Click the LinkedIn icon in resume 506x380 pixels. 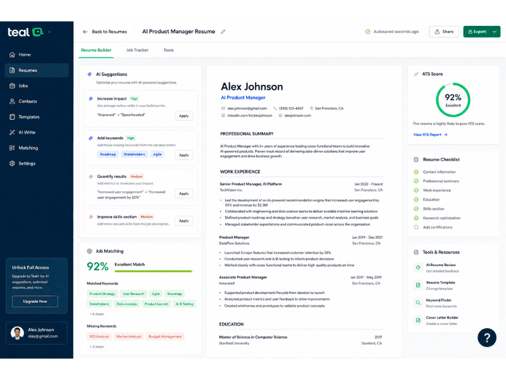point(223,115)
